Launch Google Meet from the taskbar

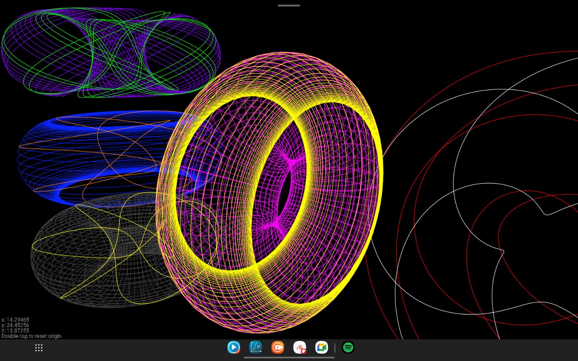pos(321,348)
